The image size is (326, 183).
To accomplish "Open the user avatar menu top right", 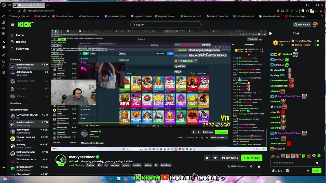I will coord(315,25).
